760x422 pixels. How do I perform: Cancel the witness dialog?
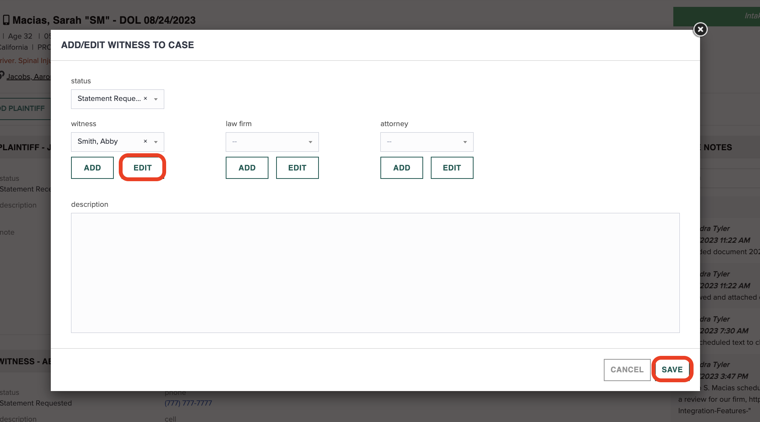point(627,370)
